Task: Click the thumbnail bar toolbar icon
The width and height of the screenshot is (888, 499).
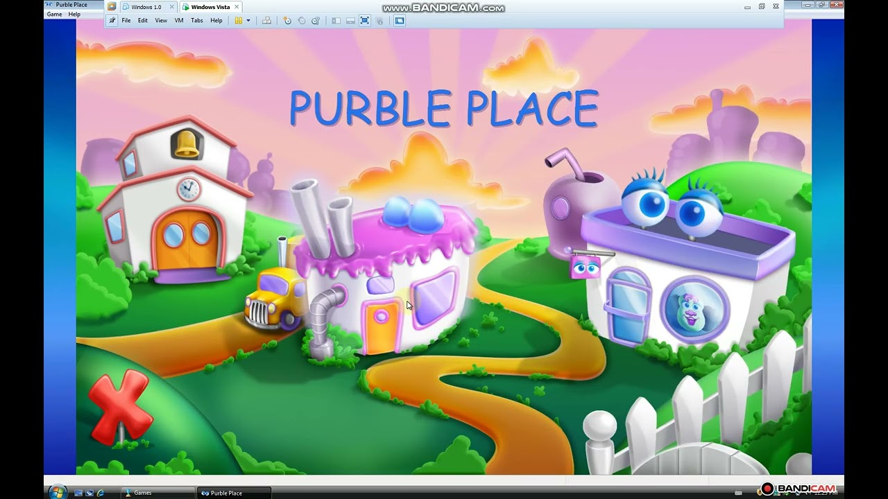Action: point(350,21)
